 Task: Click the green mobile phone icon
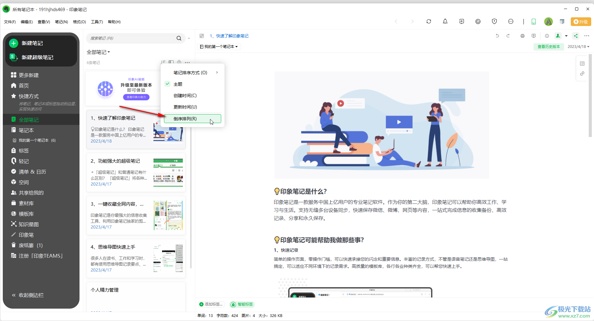(x=534, y=22)
